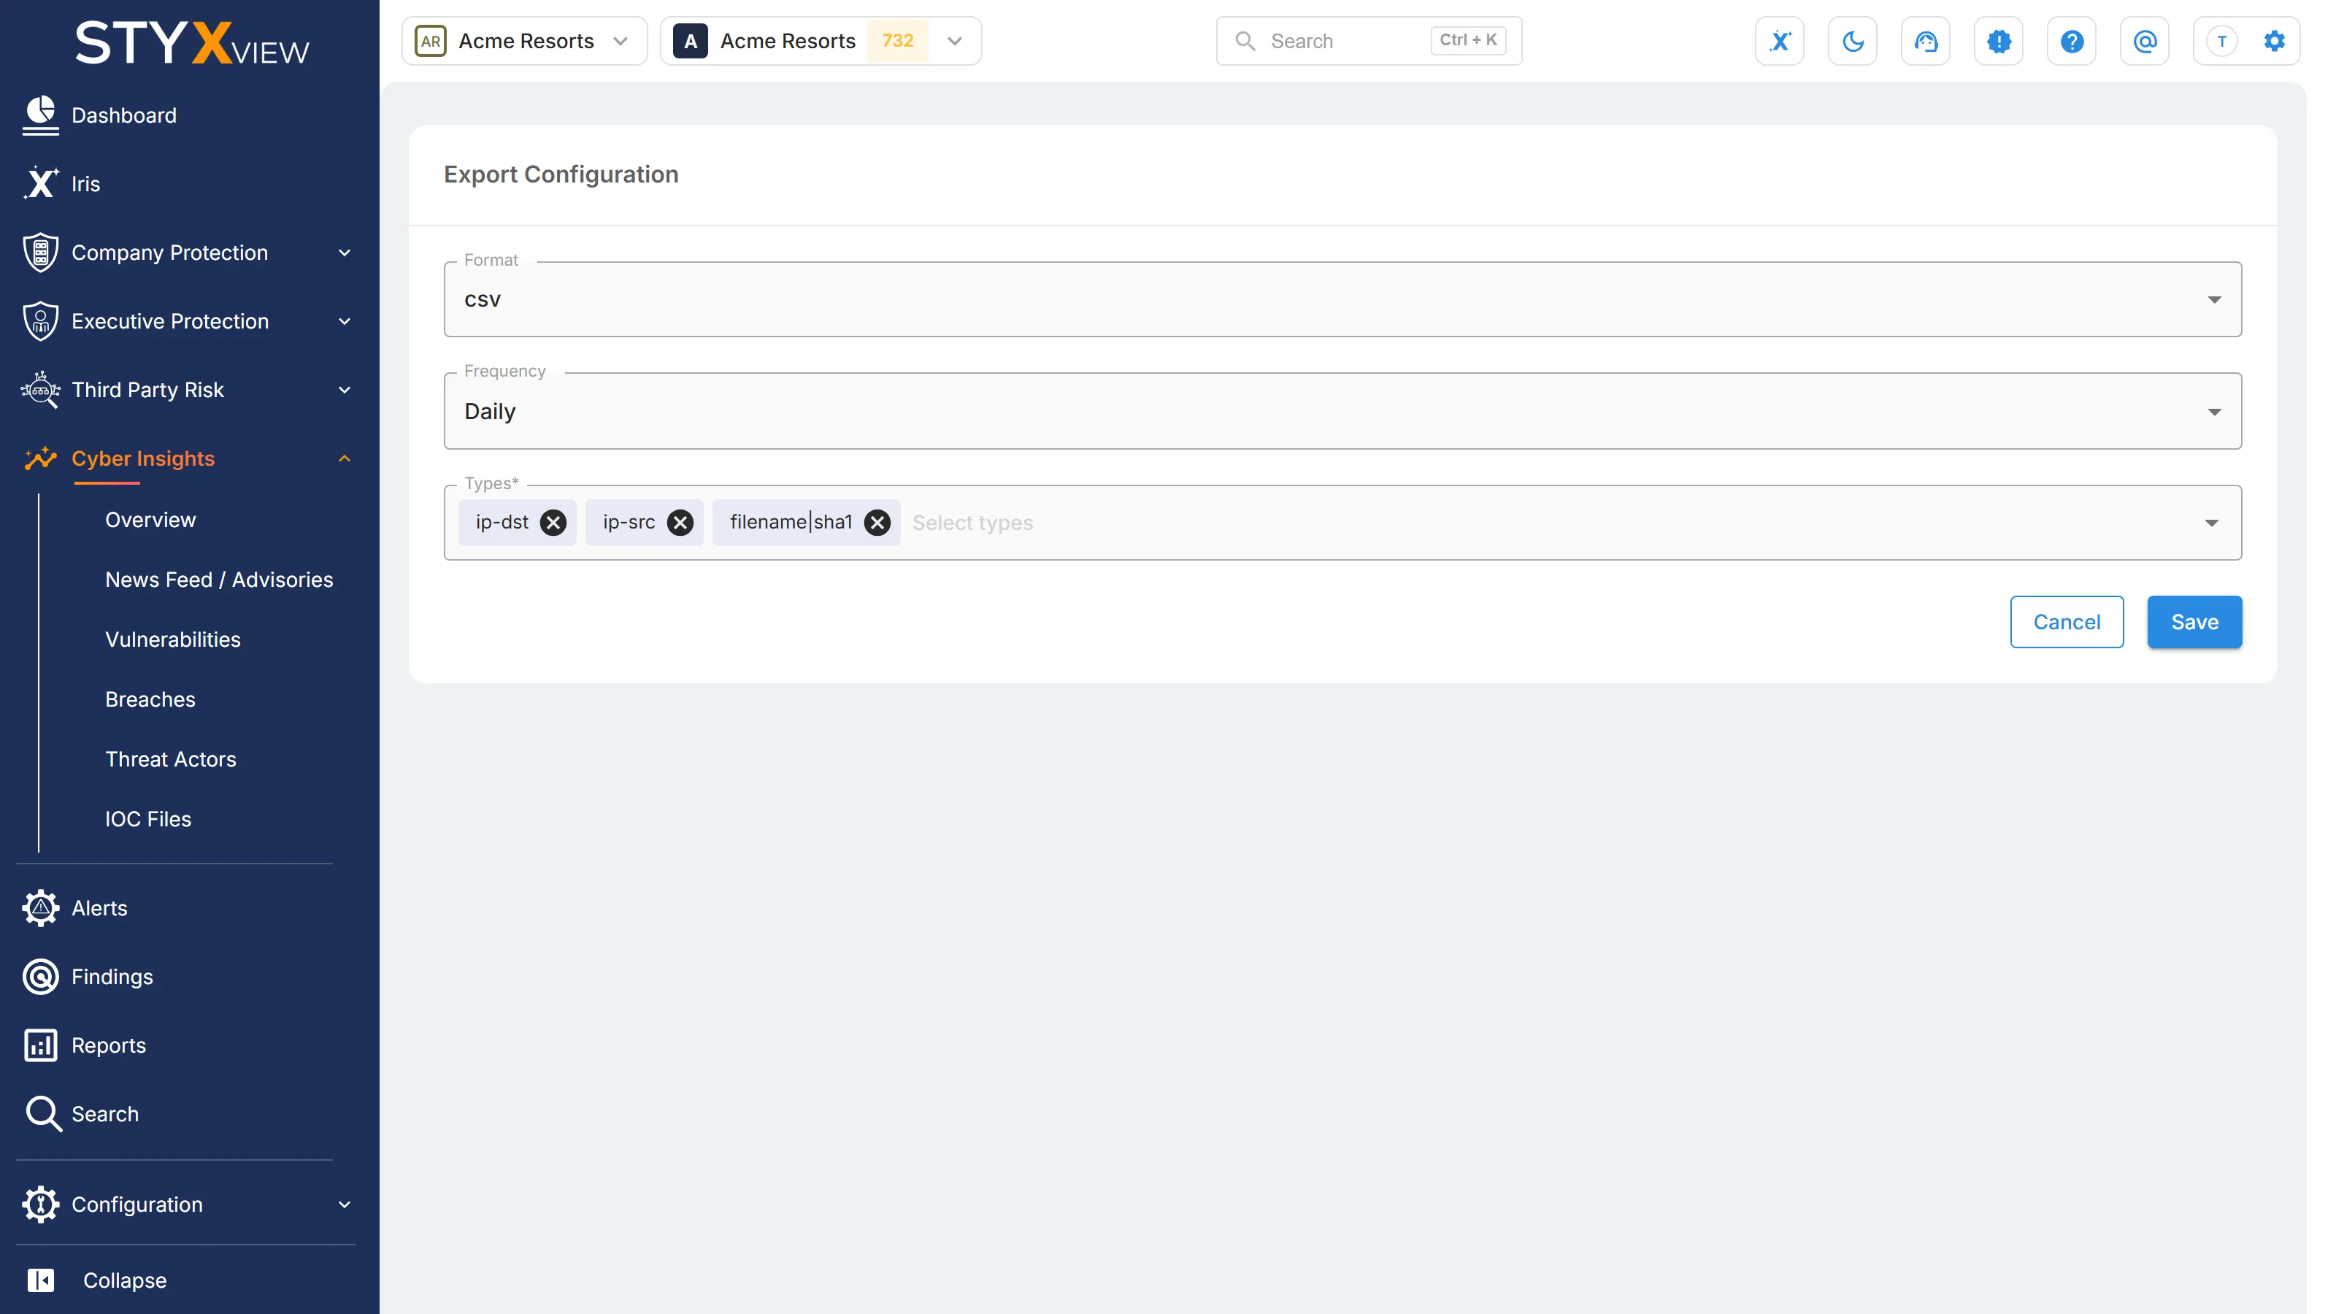Screen dimensions: 2336x1314
Task: Open the Acme Resorts organization selector
Action: pos(524,41)
